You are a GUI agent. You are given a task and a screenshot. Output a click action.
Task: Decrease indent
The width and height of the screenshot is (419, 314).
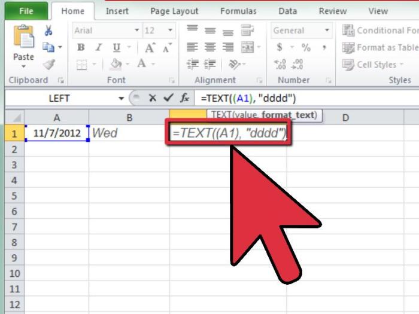point(192,64)
